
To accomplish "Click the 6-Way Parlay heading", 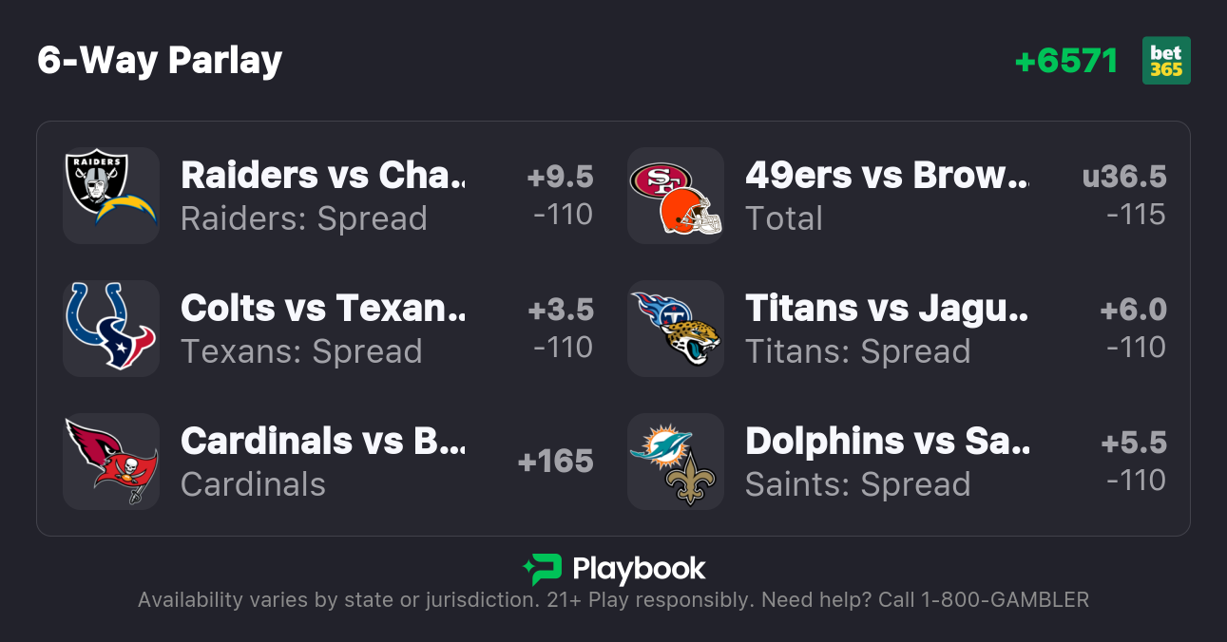I will tap(160, 61).
